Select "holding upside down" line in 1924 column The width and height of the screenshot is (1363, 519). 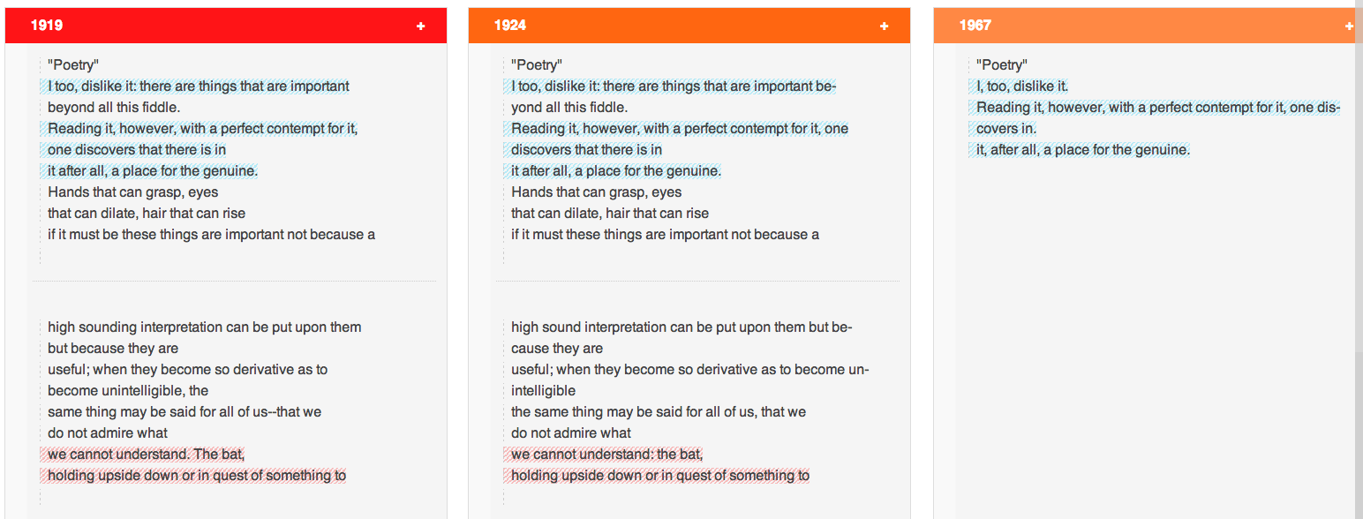click(660, 476)
